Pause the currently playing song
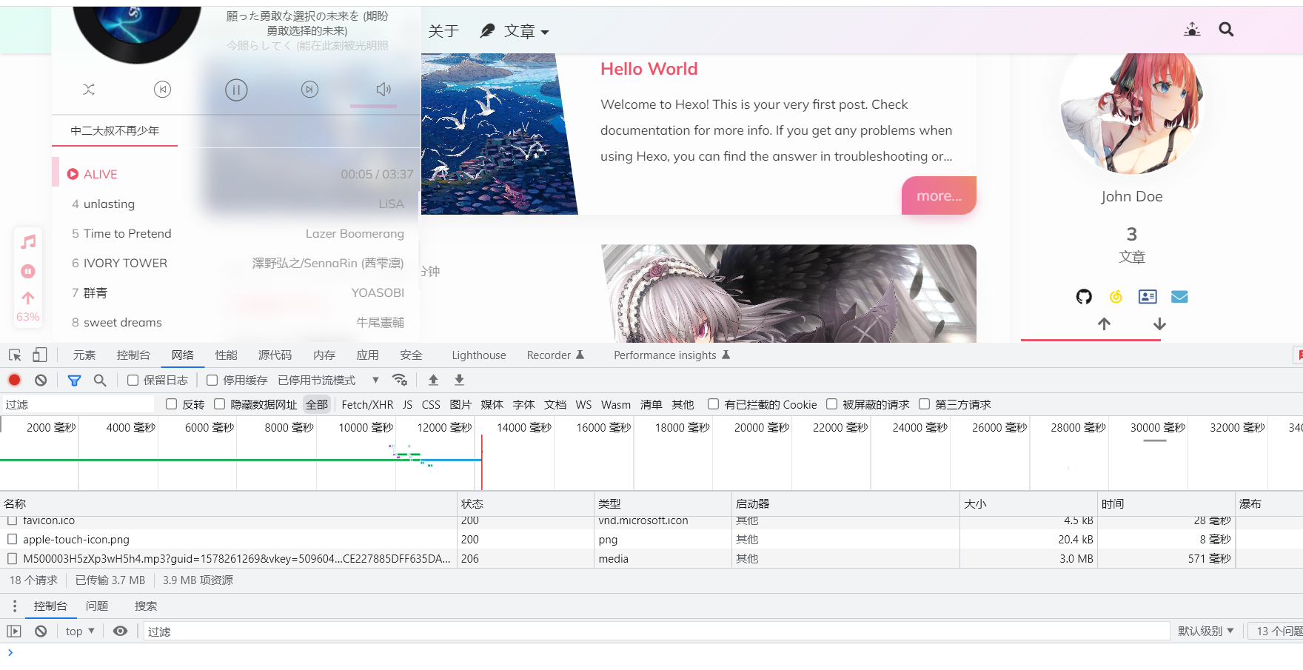 coord(236,90)
